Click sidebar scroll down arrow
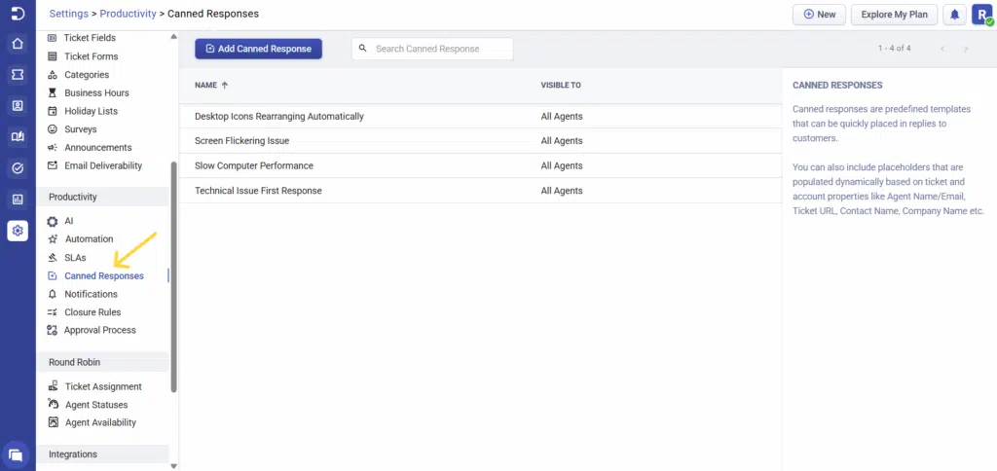 [x=174, y=466]
